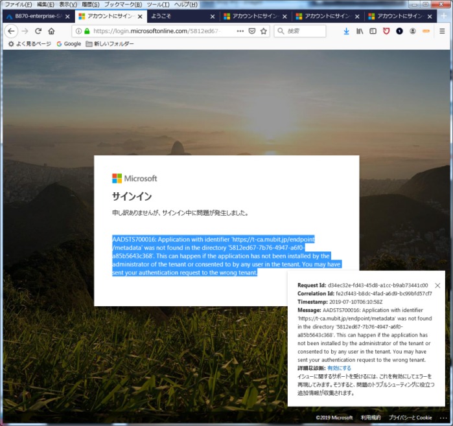This screenshot has width=453, height=426.
Task: Close the ようこそ tab
Action: coord(213,16)
